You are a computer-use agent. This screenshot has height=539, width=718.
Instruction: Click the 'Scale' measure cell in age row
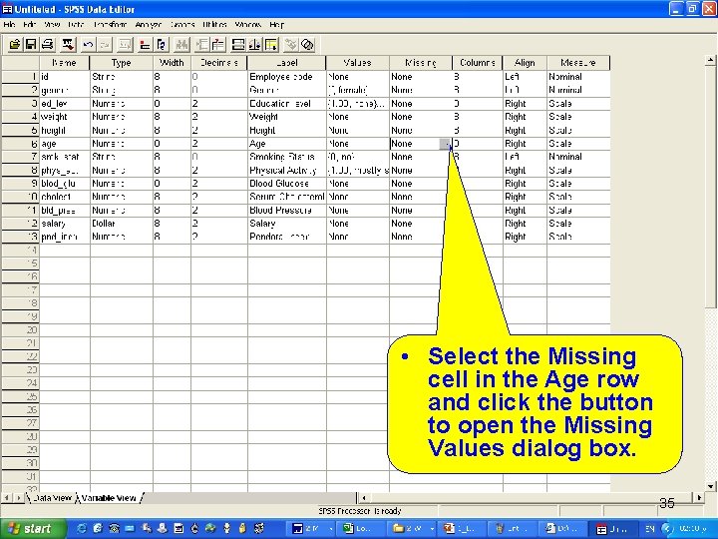tap(578, 144)
